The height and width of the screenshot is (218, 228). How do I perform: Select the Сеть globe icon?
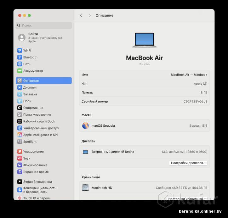pyautogui.click(x=20, y=64)
